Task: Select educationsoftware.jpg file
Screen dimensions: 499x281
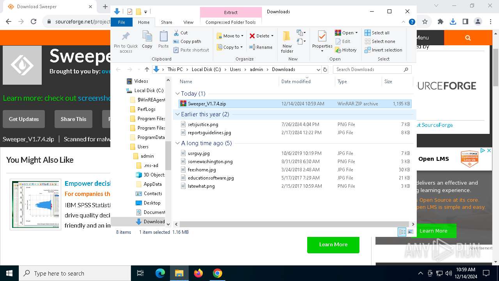Action: coord(295,178)
